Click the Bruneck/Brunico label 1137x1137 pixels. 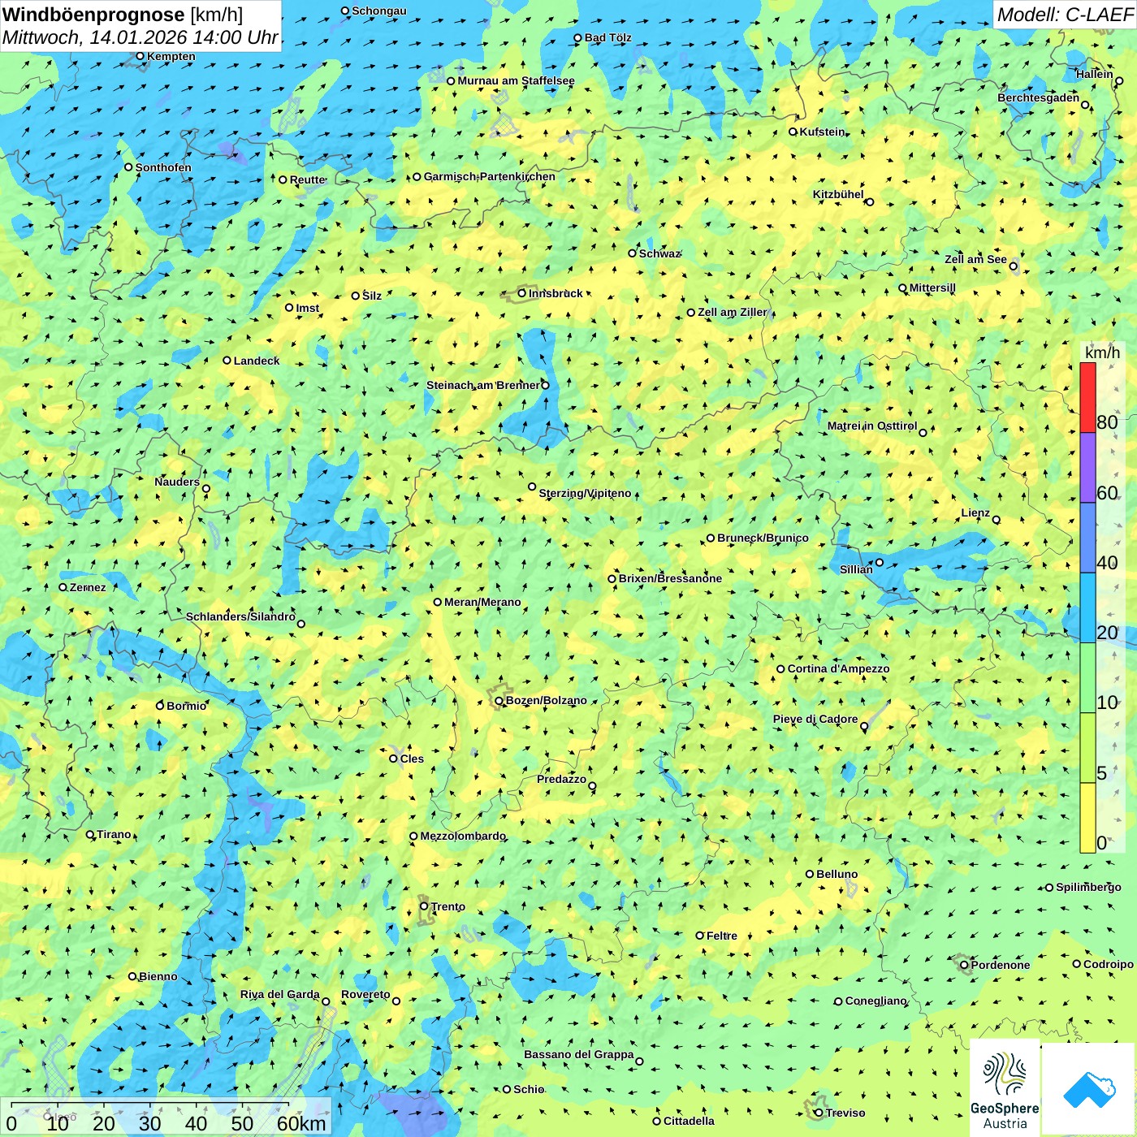click(x=763, y=538)
